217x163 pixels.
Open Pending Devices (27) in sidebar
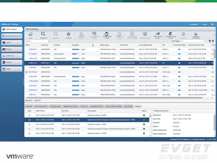(x=12, y=36)
